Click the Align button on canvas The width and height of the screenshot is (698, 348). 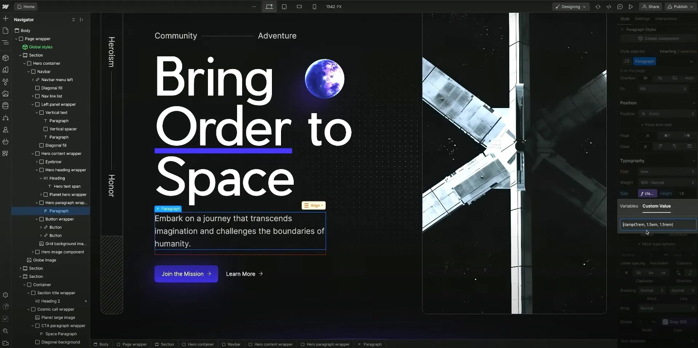pos(313,205)
